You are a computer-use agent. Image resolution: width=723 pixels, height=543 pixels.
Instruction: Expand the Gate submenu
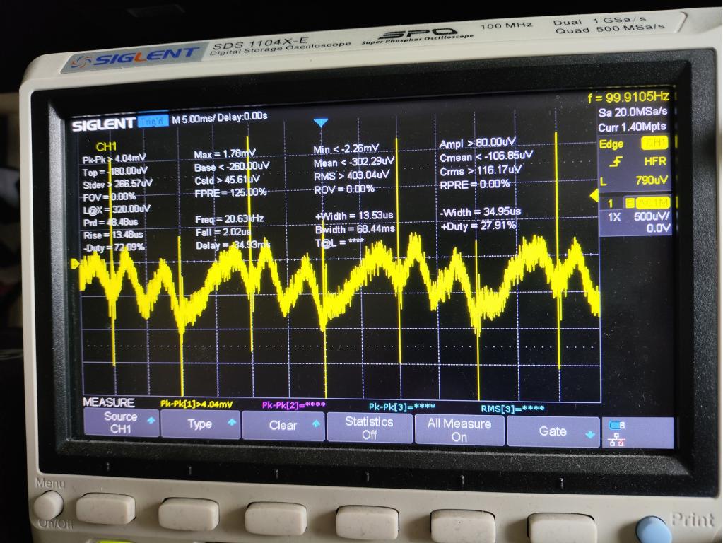(x=553, y=431)
